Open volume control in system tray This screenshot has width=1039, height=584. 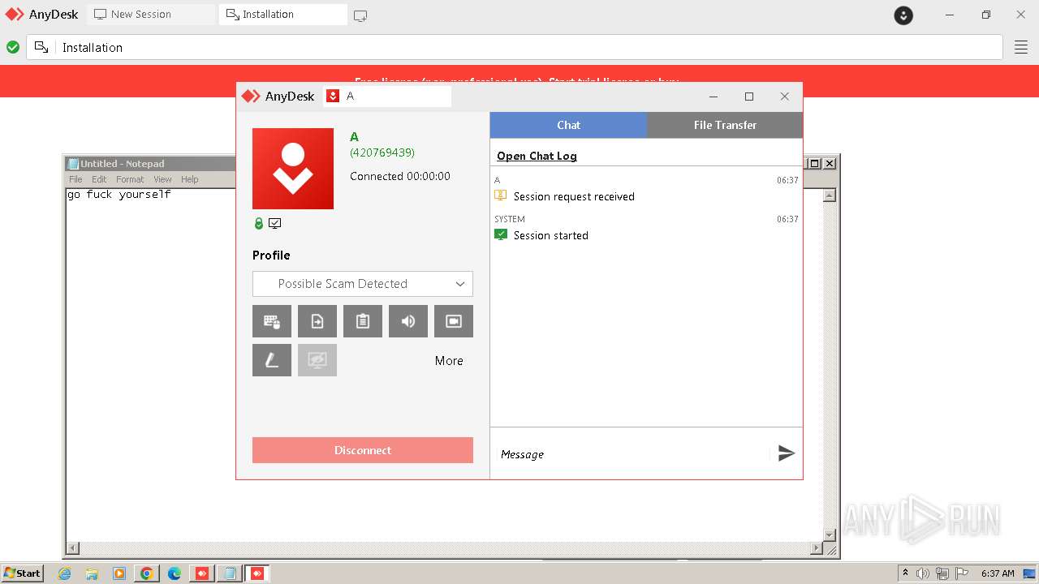point(923,573)
